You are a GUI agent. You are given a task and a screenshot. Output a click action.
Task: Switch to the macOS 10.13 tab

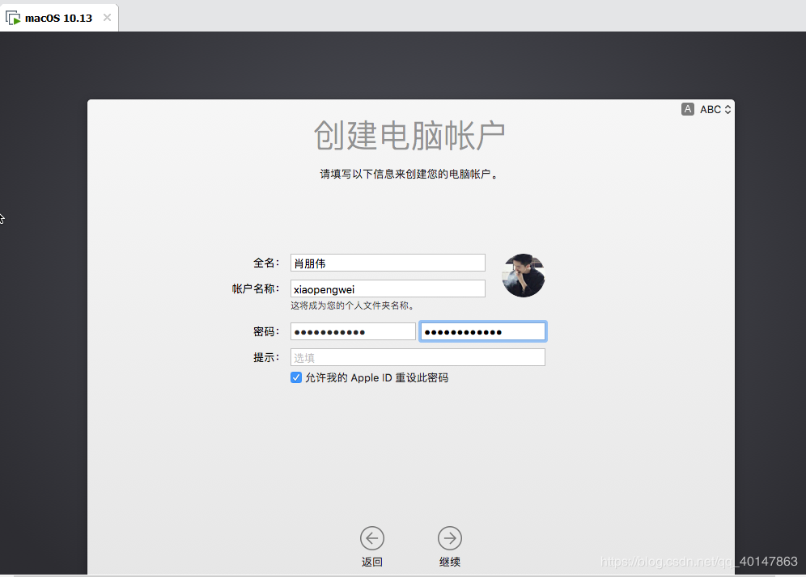pyautogui.click(x=58, y=18)
